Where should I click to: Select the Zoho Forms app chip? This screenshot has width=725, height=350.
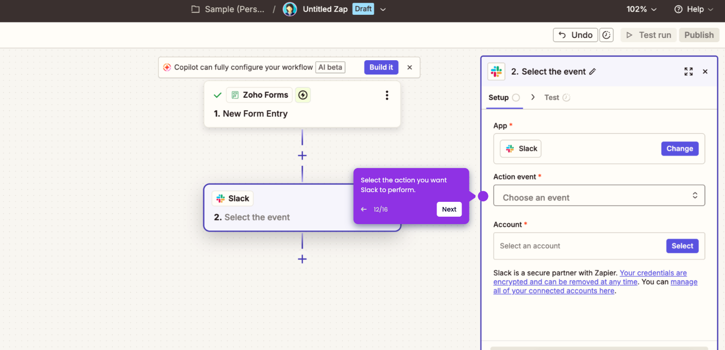coord(259,95)
